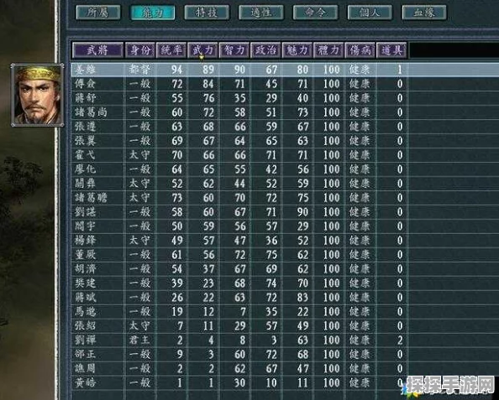Select officer 廖化 in the list
The image size is (499, 400).
(86, 169)
